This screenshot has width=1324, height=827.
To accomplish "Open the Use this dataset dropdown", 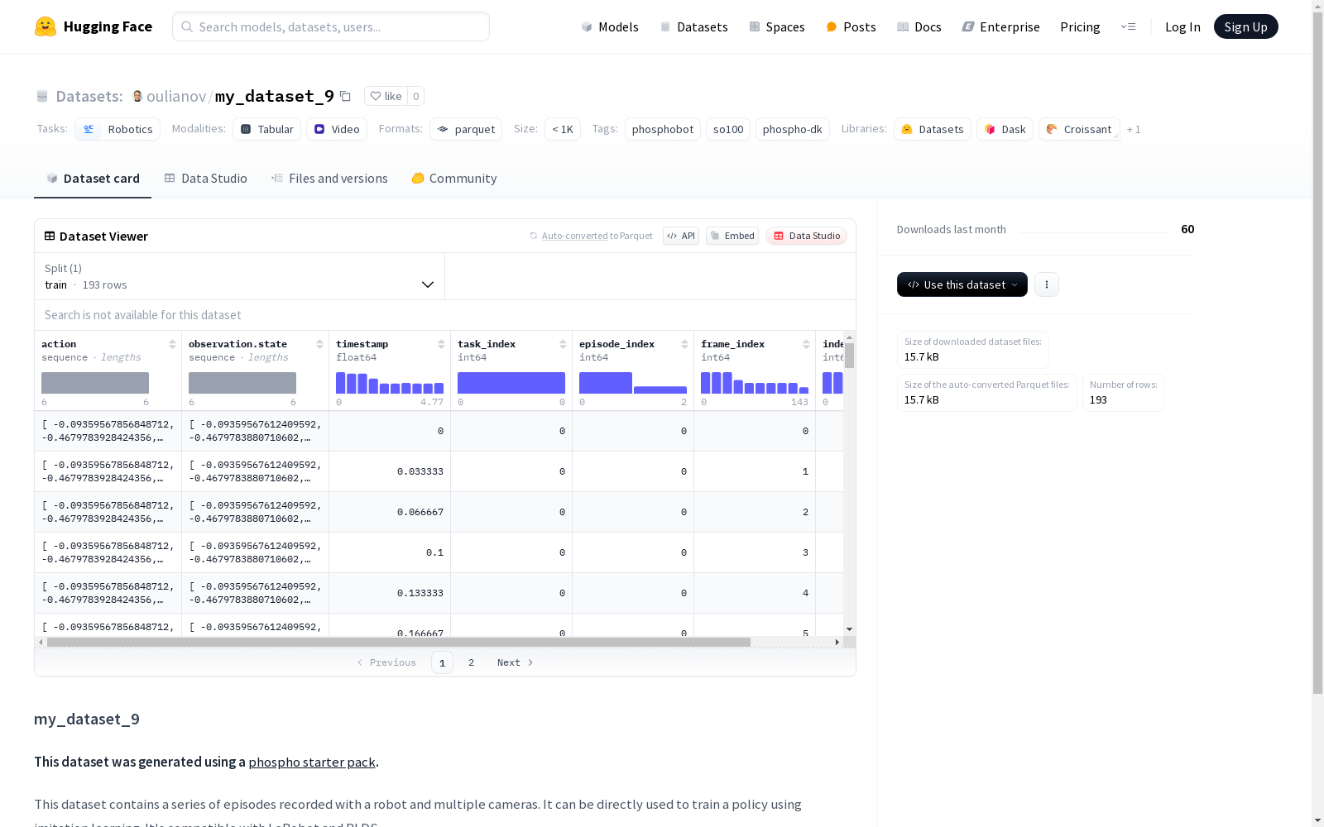I will click(962, 284).
